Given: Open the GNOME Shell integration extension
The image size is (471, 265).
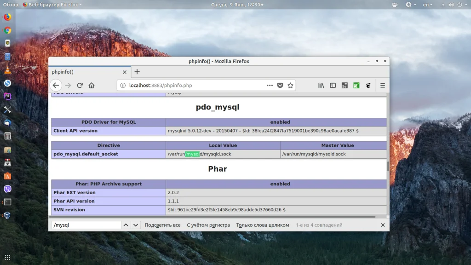Looking at the screenshot, I should [x=368, y=86].
